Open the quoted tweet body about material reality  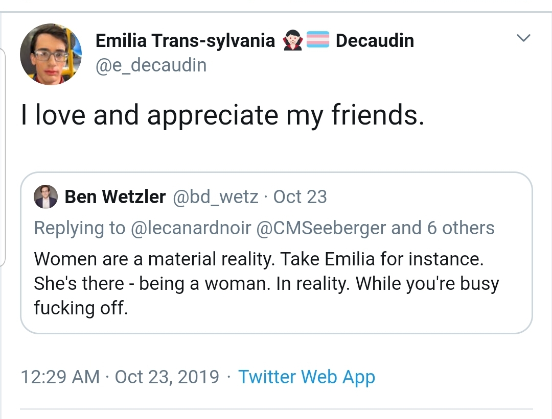266,283
